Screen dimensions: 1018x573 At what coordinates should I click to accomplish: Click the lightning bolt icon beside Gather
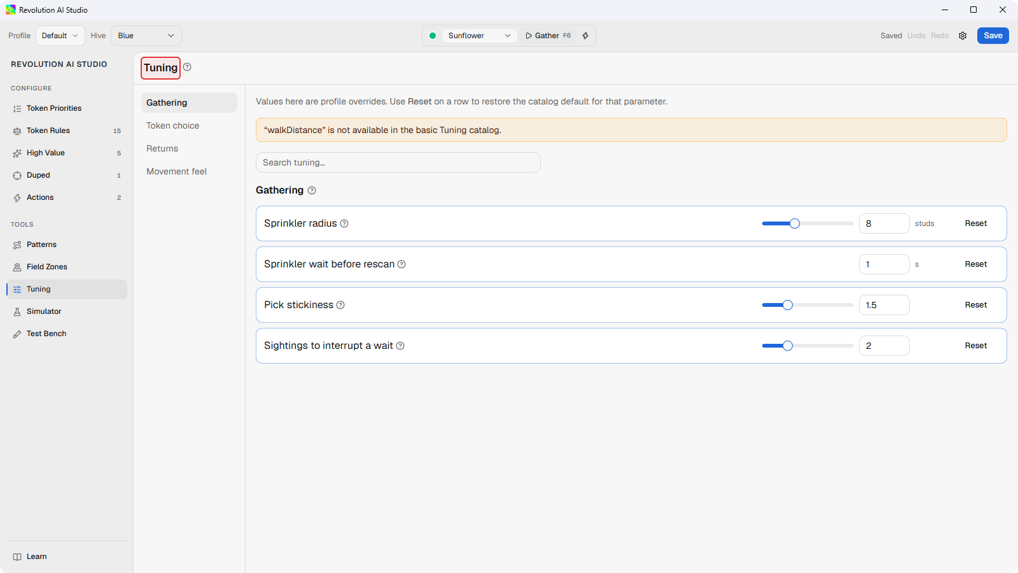pos(585,36)
